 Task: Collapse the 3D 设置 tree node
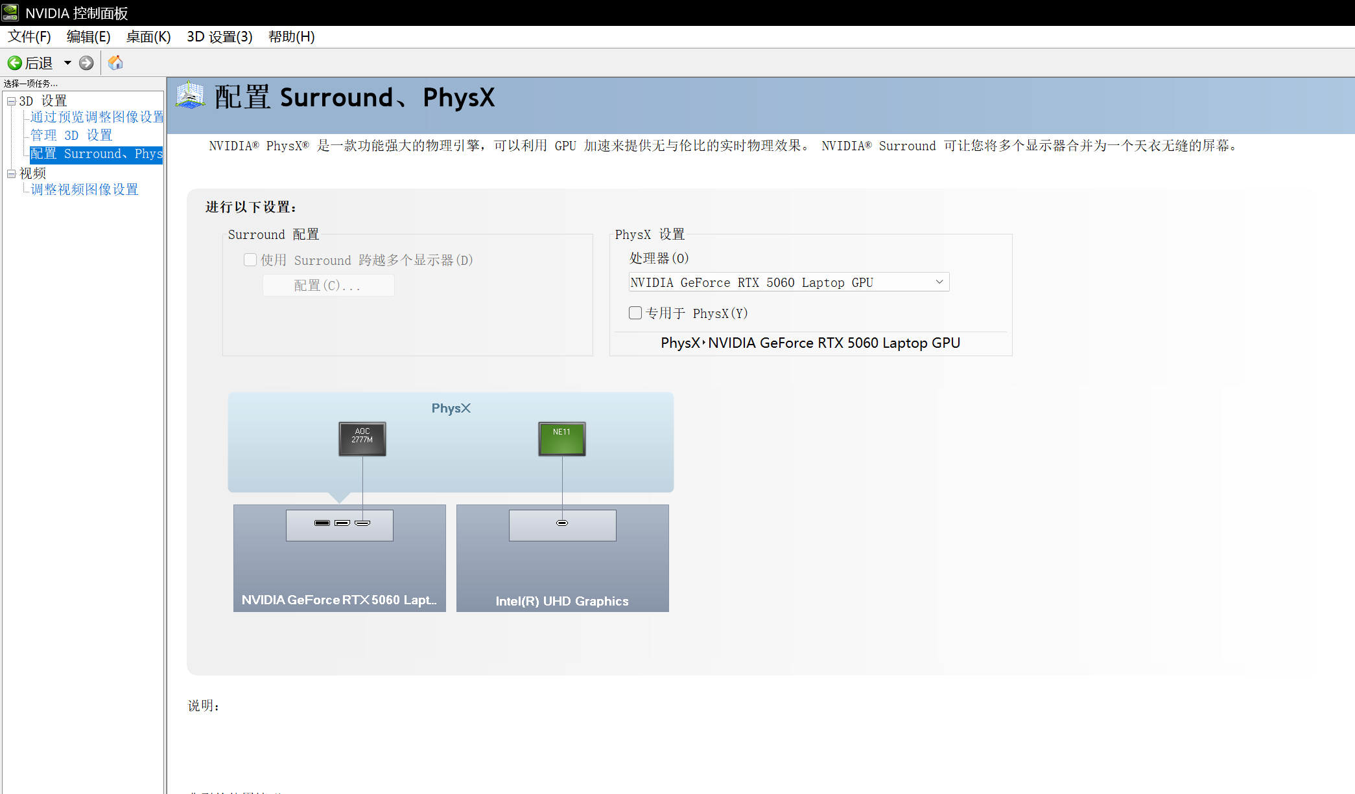tap(11, 101)
